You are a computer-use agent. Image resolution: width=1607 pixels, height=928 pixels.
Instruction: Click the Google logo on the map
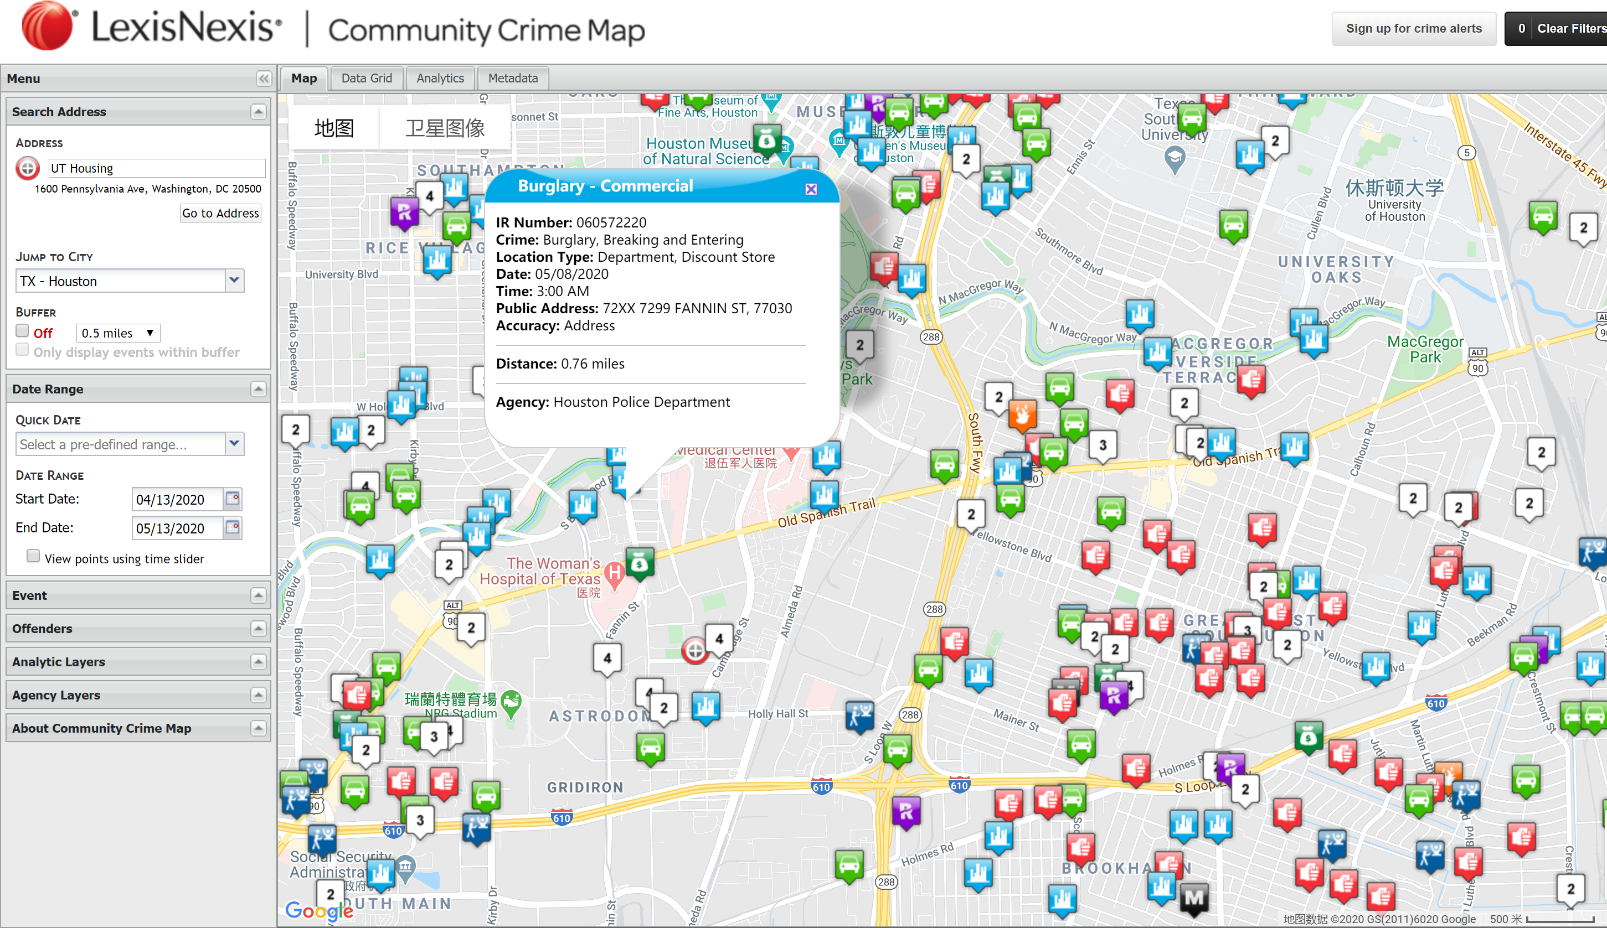[319, 911]
